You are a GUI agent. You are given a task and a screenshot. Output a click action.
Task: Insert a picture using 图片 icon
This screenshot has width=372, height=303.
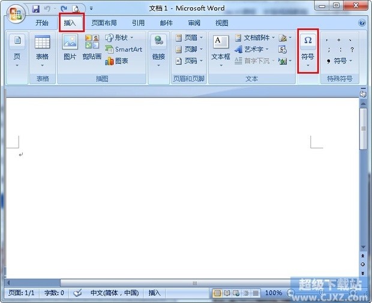pyautogui.click(x=70, y=47)
